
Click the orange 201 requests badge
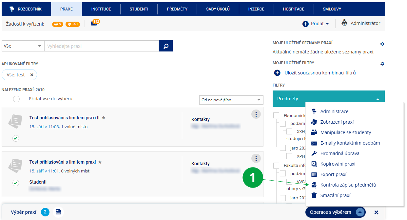(72, 24)
